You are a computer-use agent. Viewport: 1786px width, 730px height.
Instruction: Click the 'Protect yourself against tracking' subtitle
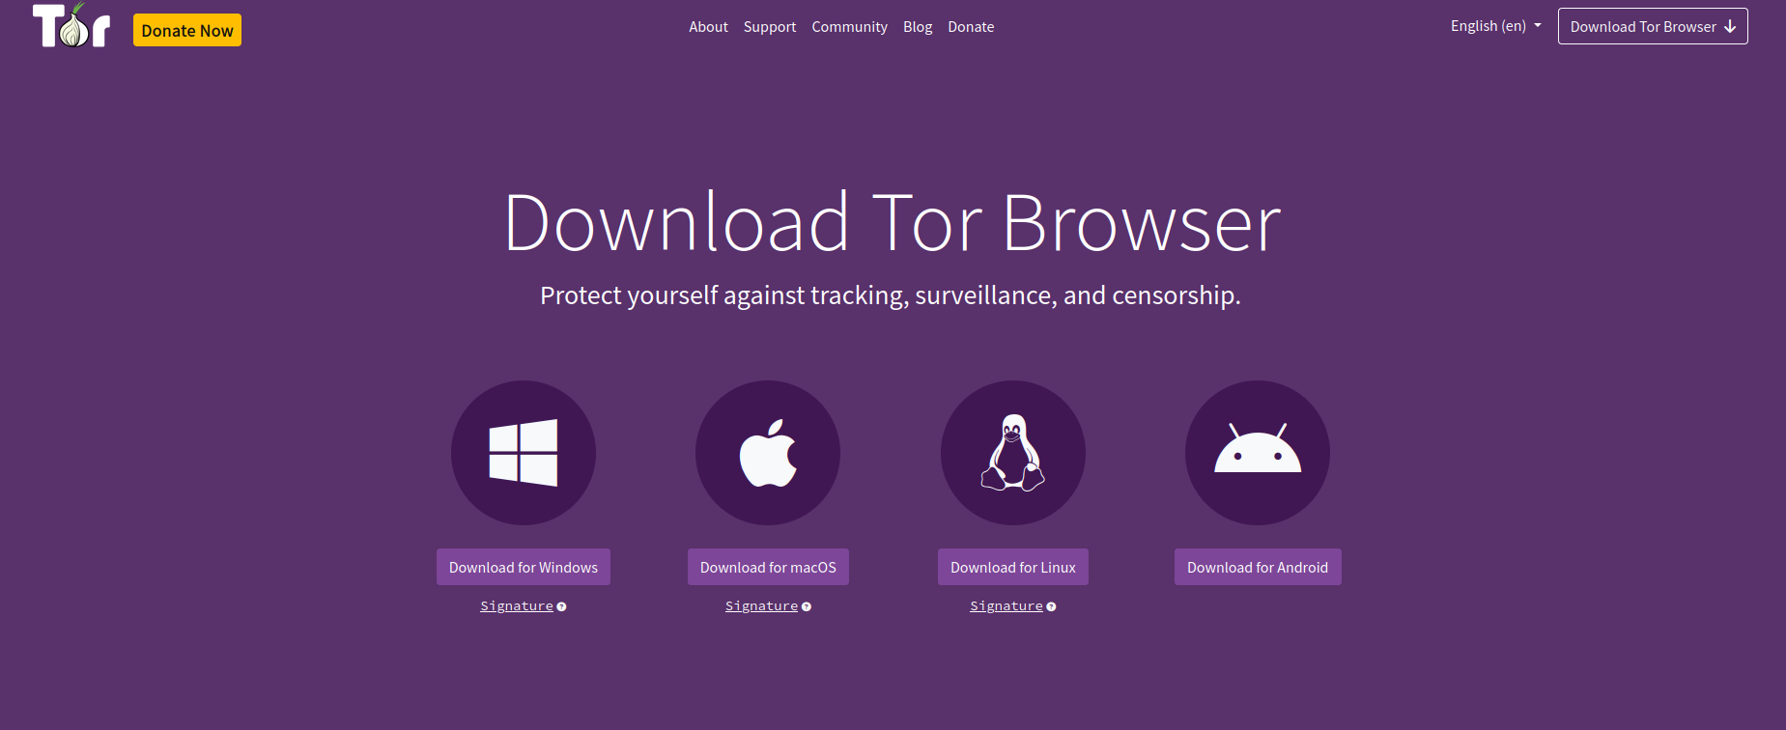tap(891, 295)
